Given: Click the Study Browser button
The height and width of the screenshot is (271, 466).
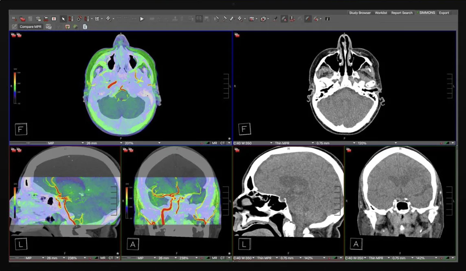Looking at the screenshot, I should click(359, 13).
